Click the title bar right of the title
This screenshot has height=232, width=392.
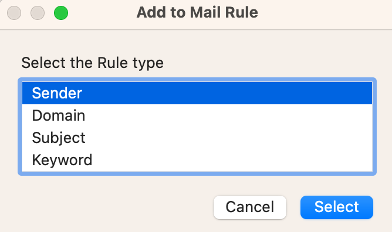(x=325, y=12)
